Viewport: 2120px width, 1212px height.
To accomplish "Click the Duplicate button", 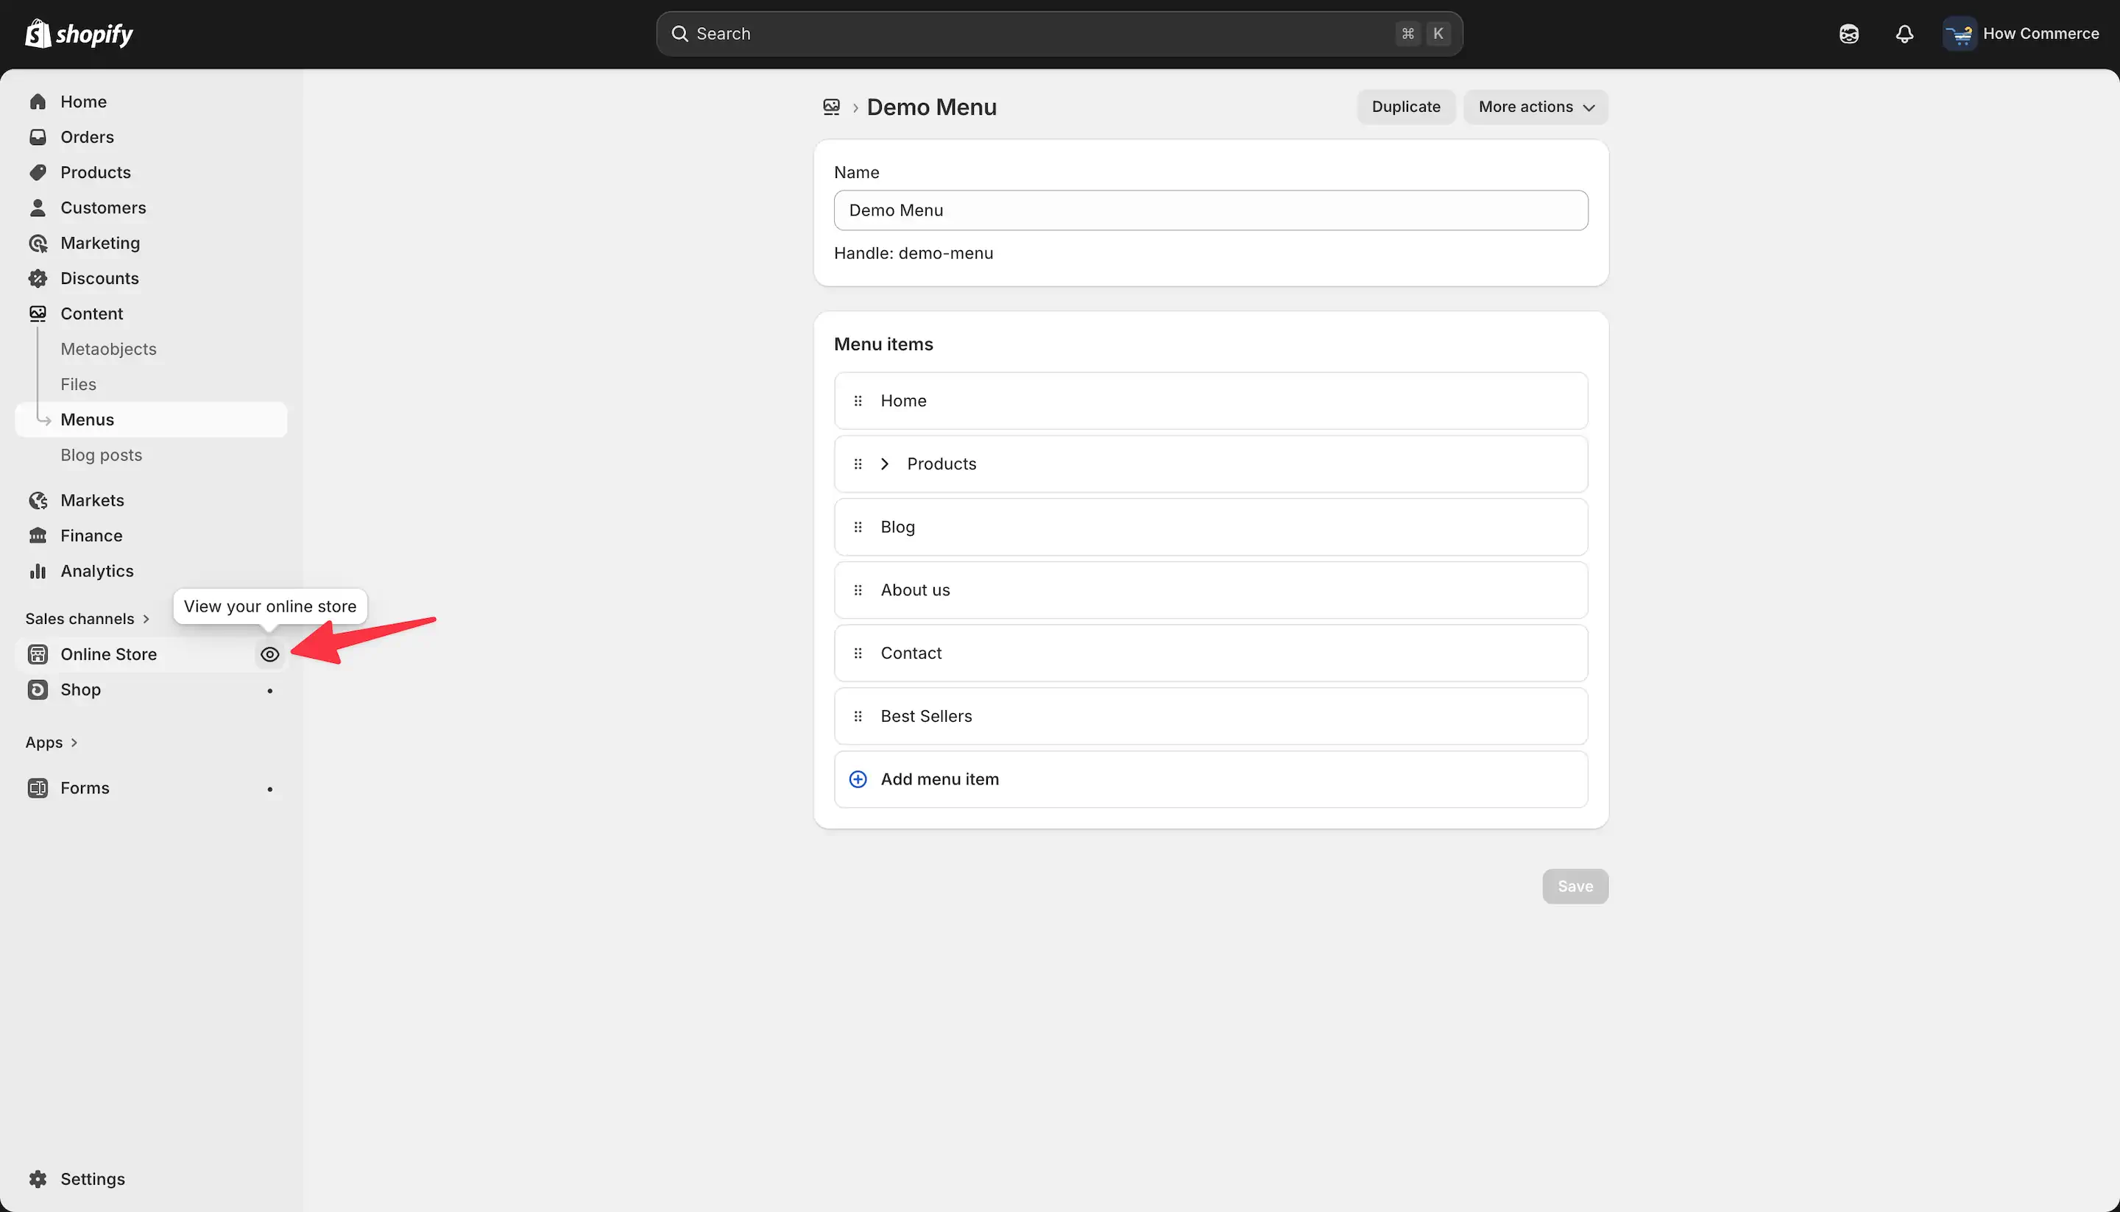I will pos(1405,107).
